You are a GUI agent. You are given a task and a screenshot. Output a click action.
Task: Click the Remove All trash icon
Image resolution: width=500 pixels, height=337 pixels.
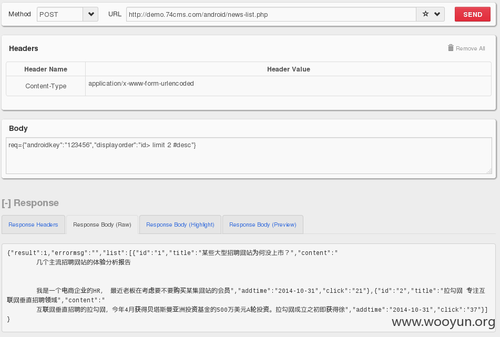[451, 48]
